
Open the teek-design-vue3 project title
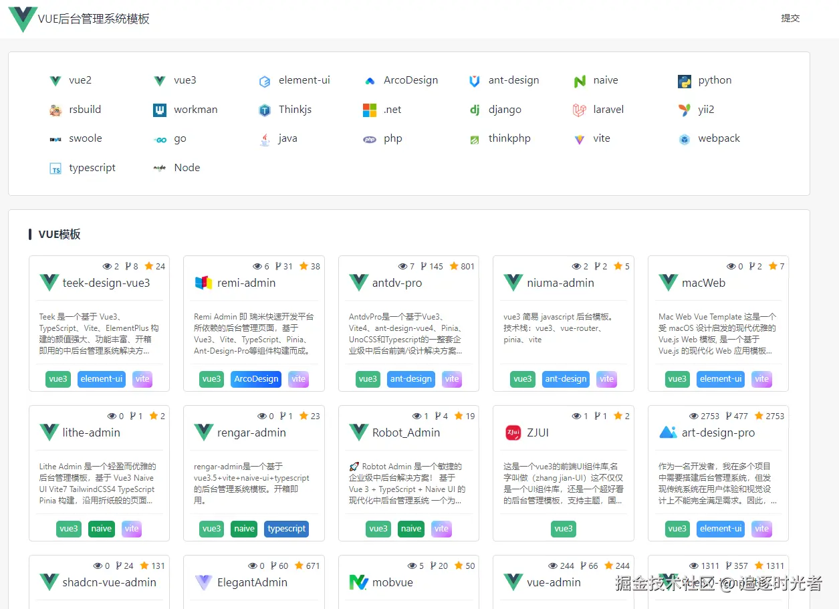point(106,283)
